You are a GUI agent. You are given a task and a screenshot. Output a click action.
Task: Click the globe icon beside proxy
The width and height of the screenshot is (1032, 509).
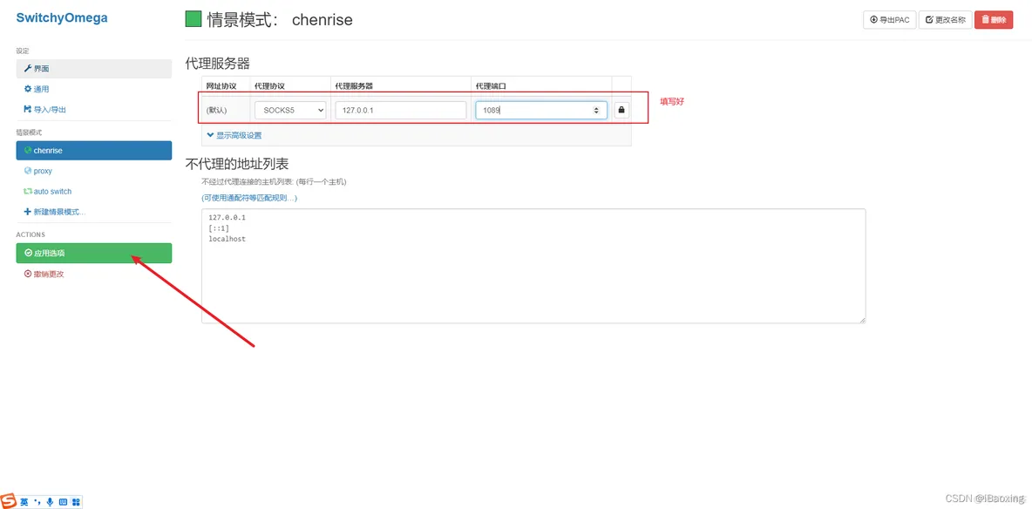coord(28,171)
